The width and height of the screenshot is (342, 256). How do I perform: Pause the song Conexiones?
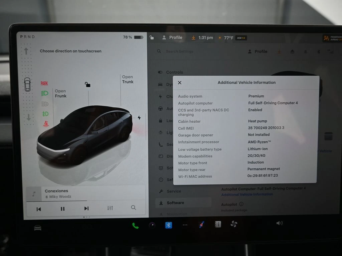[x=62, y=209]
